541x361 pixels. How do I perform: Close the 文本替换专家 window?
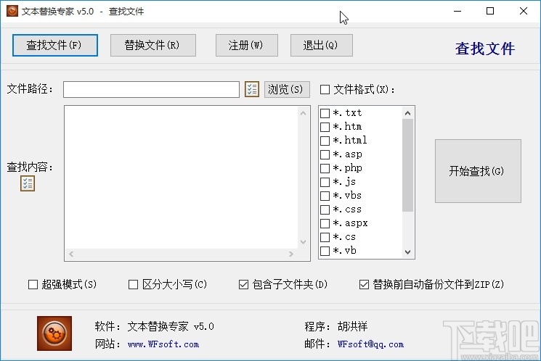523,11
